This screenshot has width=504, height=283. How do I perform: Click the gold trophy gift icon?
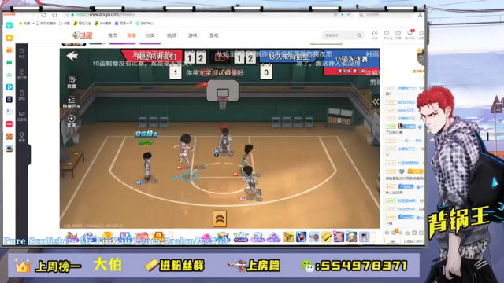click(107, 237)
